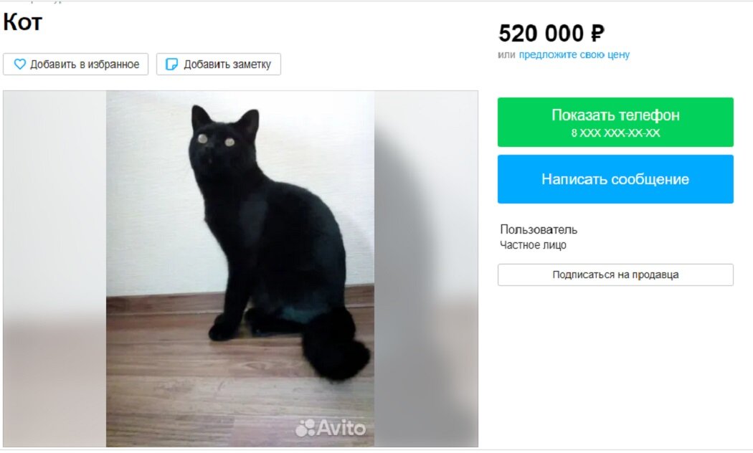Open the Добавить заметку button

click(x=219, y=65)
